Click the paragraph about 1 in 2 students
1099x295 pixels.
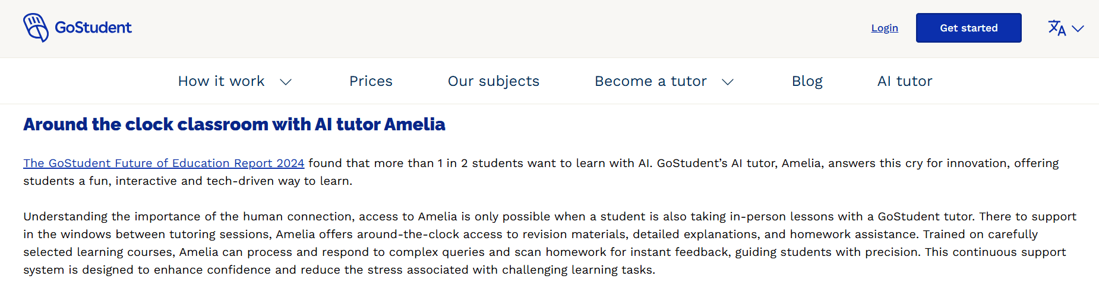[541, 172]
